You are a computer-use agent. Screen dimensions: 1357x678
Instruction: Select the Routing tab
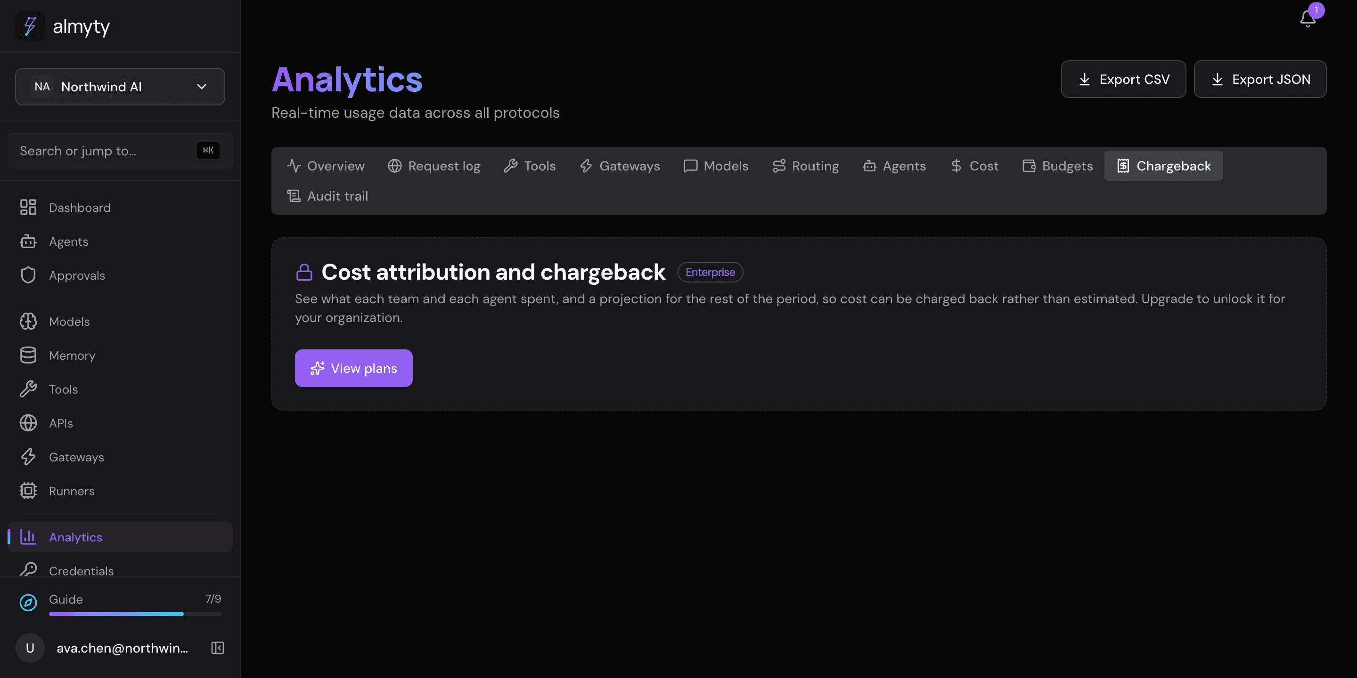805,166
